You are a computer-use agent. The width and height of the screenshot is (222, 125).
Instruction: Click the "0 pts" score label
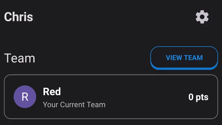click(x=198, y=97)
